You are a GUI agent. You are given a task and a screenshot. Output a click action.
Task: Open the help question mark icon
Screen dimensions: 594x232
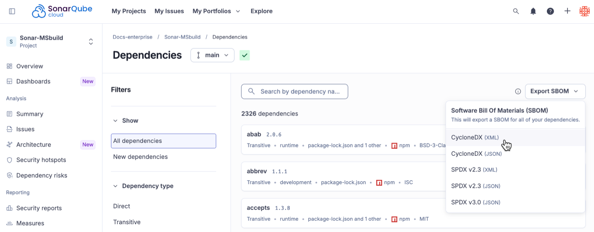[x=550, y=11]
